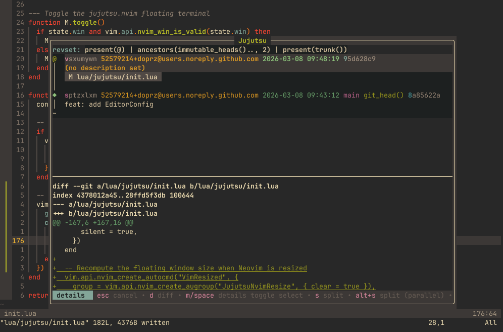Screen dimensions: 503x332
Task: Click the 28,1 ruler position
Action: pyautogui.click(x=436, y=323)
